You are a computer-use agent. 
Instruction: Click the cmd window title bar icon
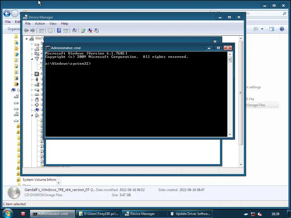tap(48, 48)
